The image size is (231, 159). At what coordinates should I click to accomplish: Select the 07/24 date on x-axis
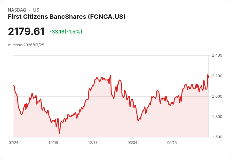13,142
